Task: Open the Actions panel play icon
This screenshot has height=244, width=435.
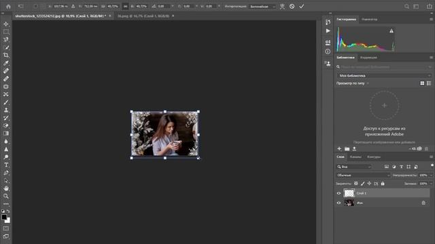Action: 328,30
